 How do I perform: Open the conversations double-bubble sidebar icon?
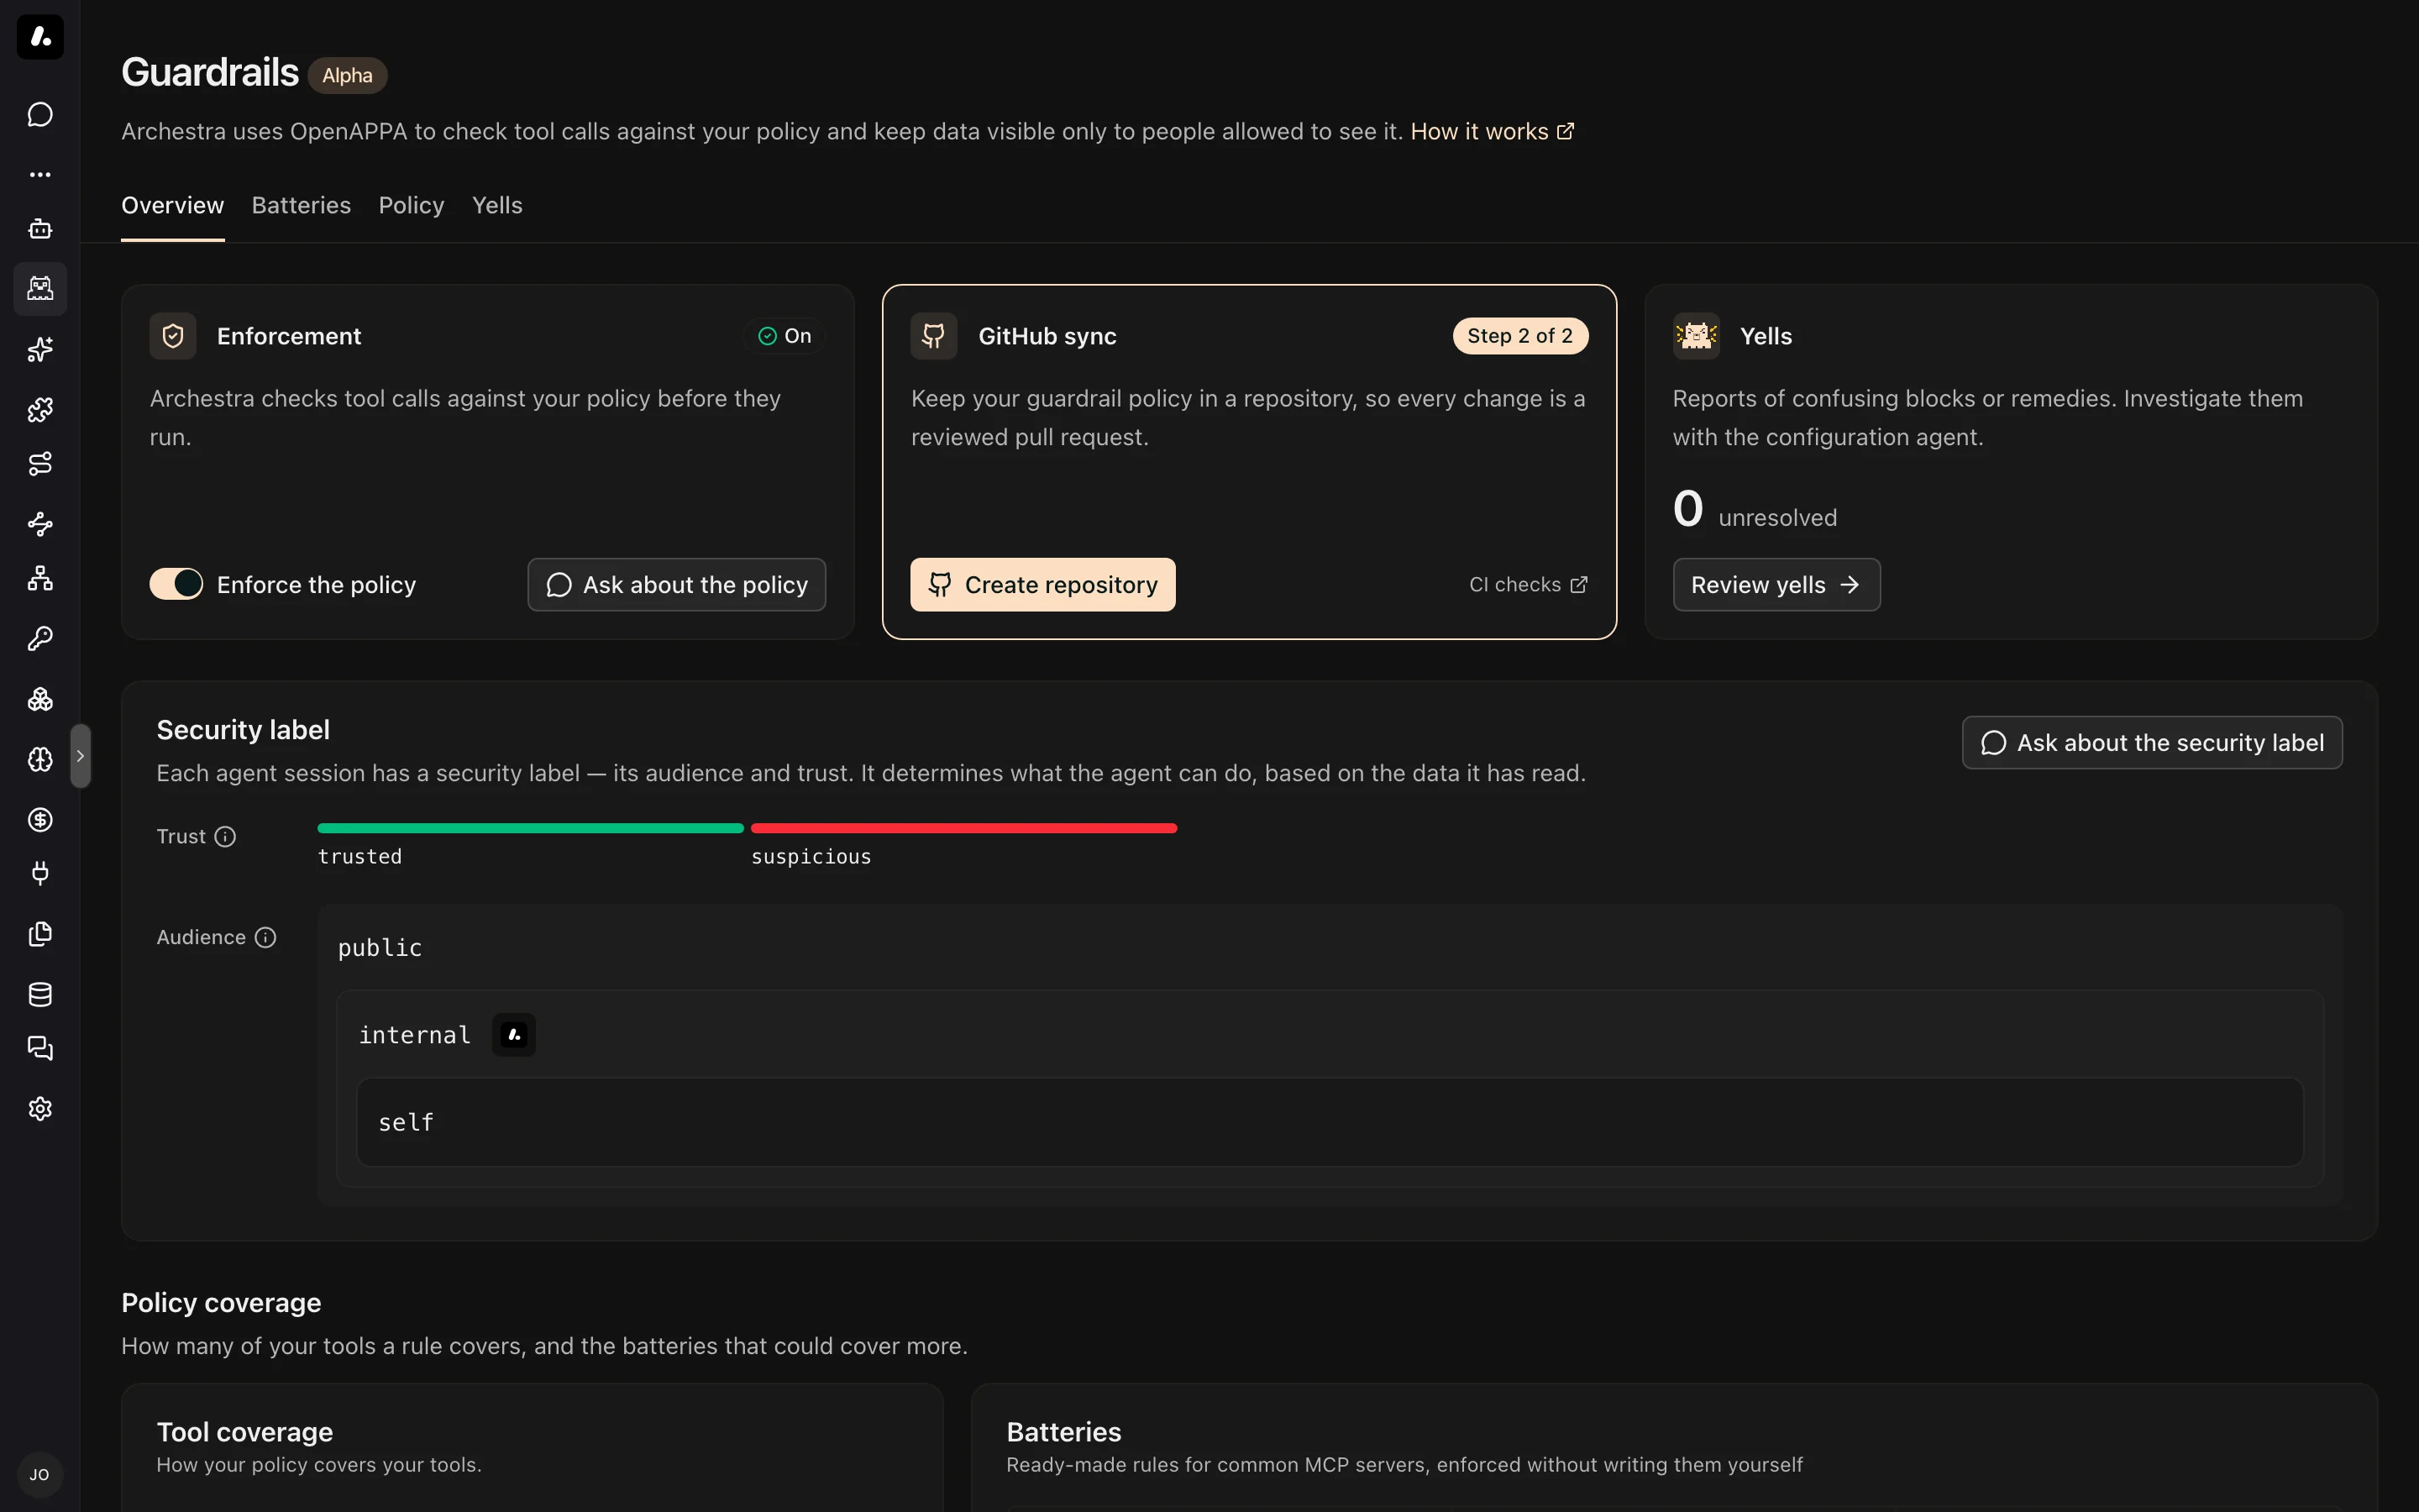40,1049
